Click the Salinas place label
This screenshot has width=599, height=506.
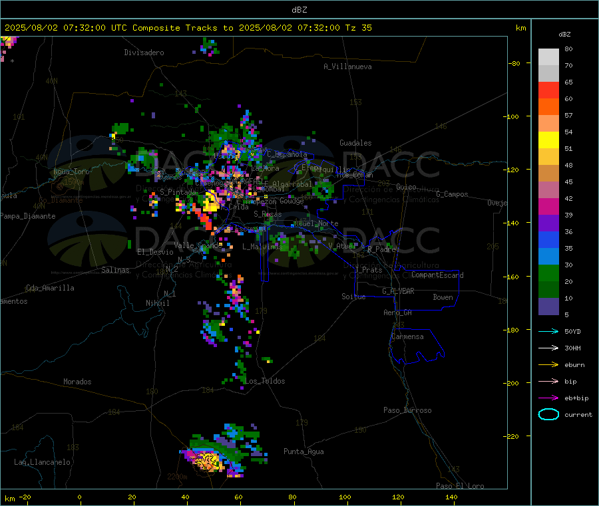click(x=115, y=270)
